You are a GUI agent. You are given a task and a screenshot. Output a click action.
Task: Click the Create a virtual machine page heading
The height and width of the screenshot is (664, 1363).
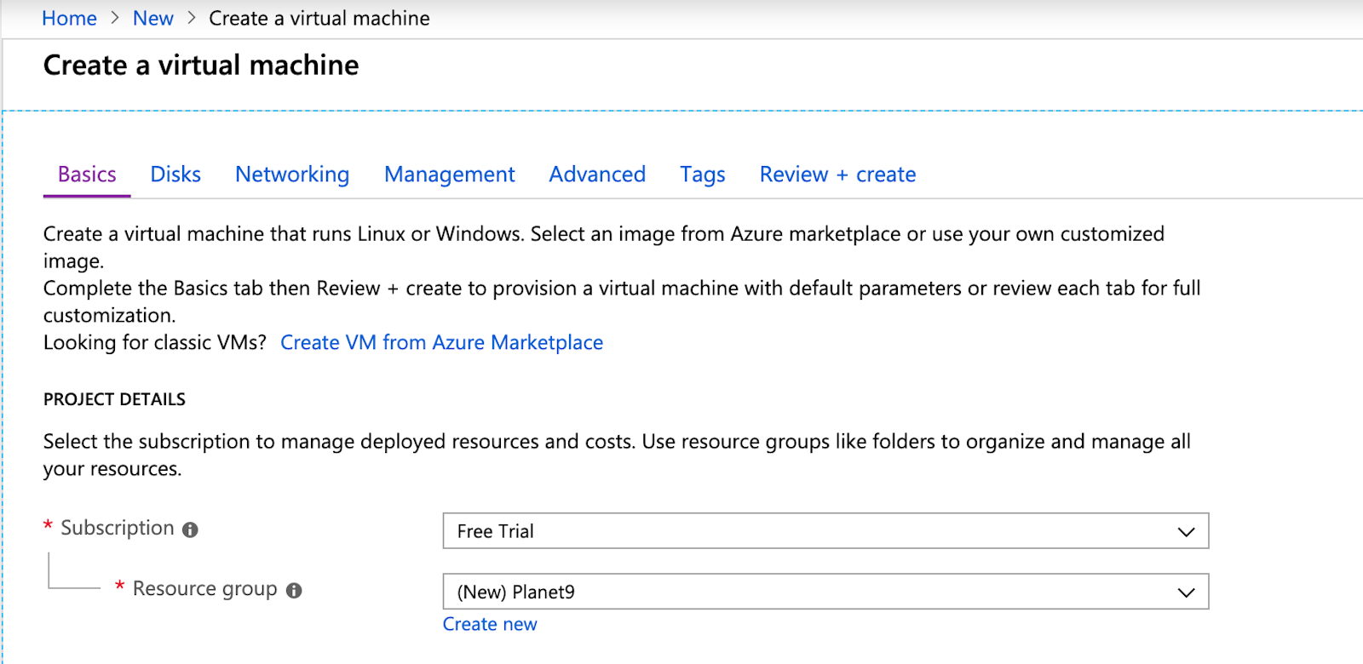click(x=201, y=66)
